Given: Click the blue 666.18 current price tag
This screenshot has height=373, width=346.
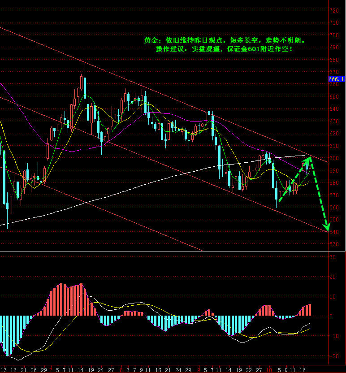Looking at the screenshot, I should click(x=337, y=79).
